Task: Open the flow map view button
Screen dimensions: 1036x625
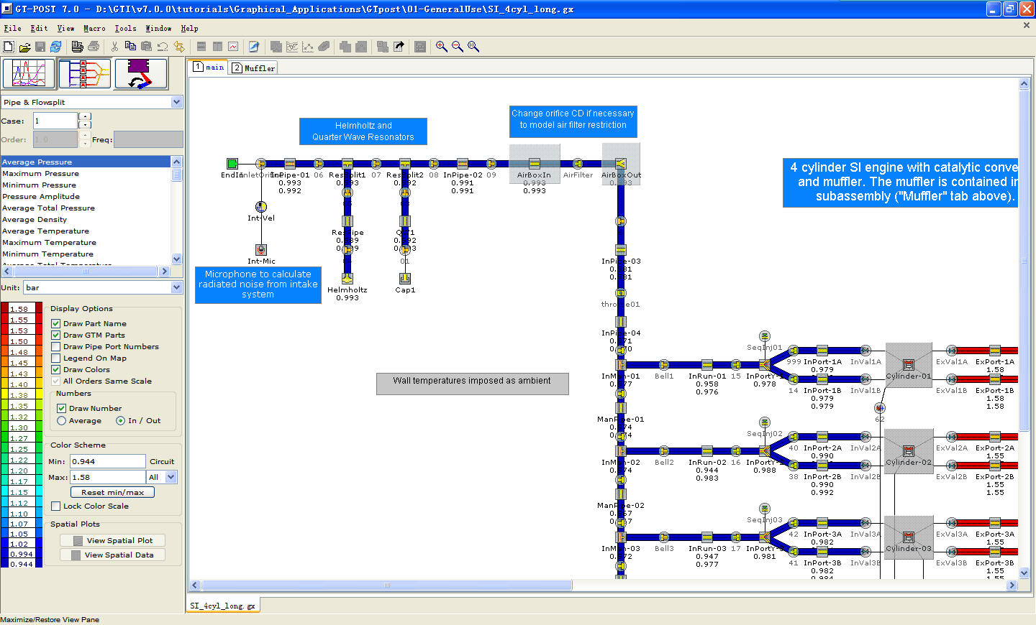Action: pyautogui.click(x=85, y=74)
